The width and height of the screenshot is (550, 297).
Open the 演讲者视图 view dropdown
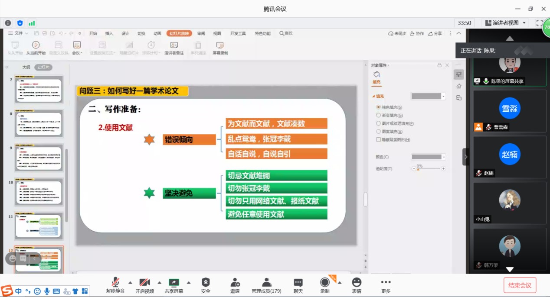coord(506,23)
